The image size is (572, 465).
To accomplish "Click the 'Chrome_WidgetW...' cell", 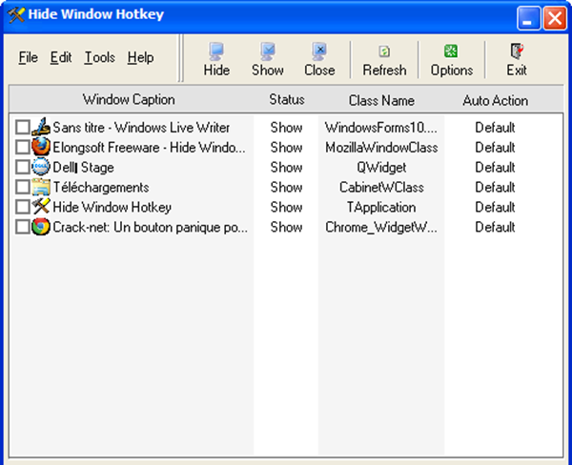I will [381, 227].
